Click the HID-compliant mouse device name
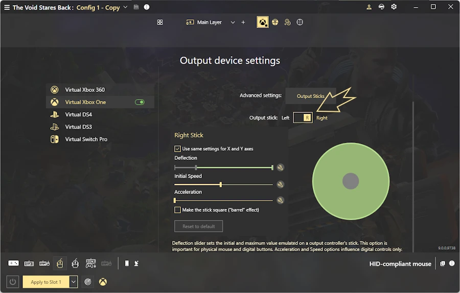Image resolution: width=460 pixels, height=293 pixels. (400, 264)
